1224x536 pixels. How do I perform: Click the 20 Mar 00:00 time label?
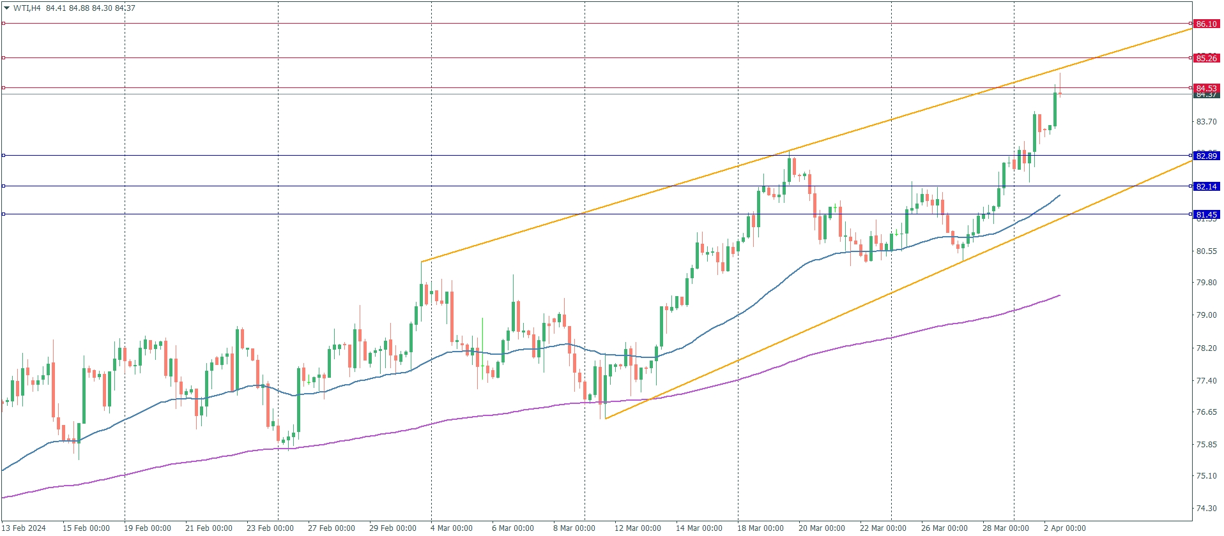point(822,528)
